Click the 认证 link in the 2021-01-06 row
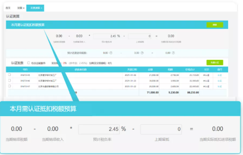The height and width of the screenshot is (155, 243). [219, 75]
